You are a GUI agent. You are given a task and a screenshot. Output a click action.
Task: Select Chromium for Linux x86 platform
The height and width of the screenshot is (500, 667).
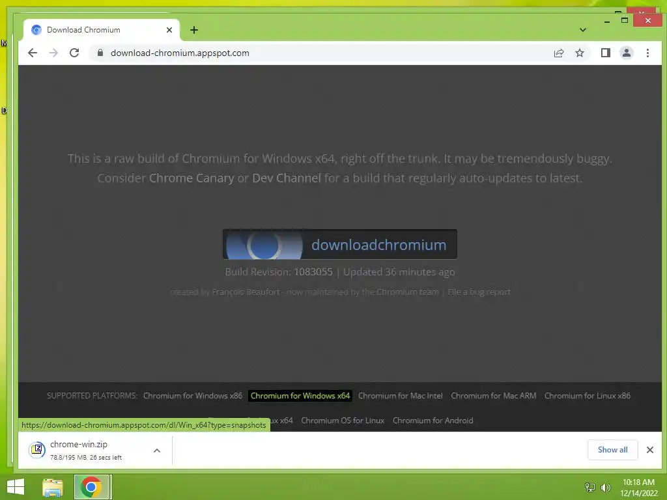588,396
